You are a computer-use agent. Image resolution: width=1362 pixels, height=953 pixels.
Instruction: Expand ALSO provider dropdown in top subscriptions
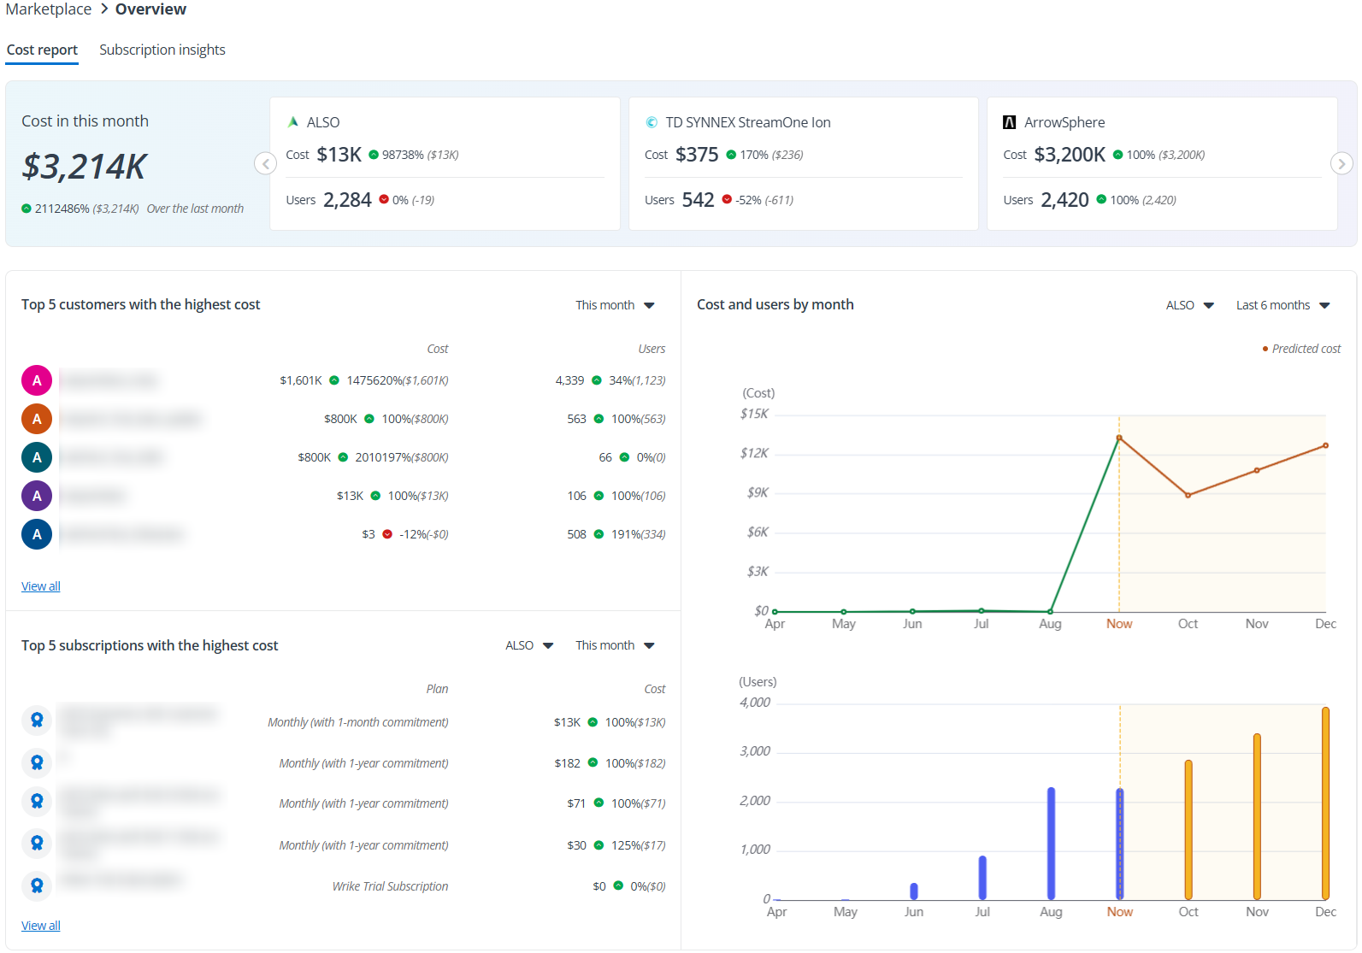[x=529, y=645]
